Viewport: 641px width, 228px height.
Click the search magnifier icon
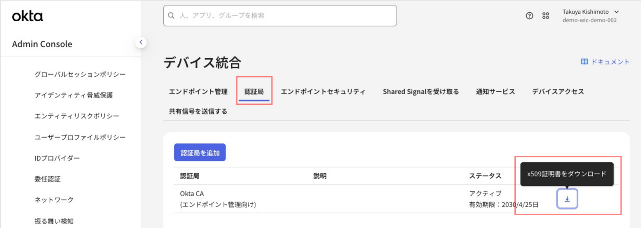(x=172, y=16)
